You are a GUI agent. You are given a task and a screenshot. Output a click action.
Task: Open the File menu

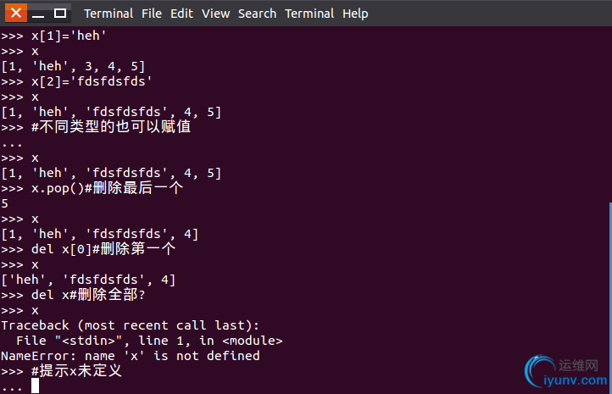[152, 14]
